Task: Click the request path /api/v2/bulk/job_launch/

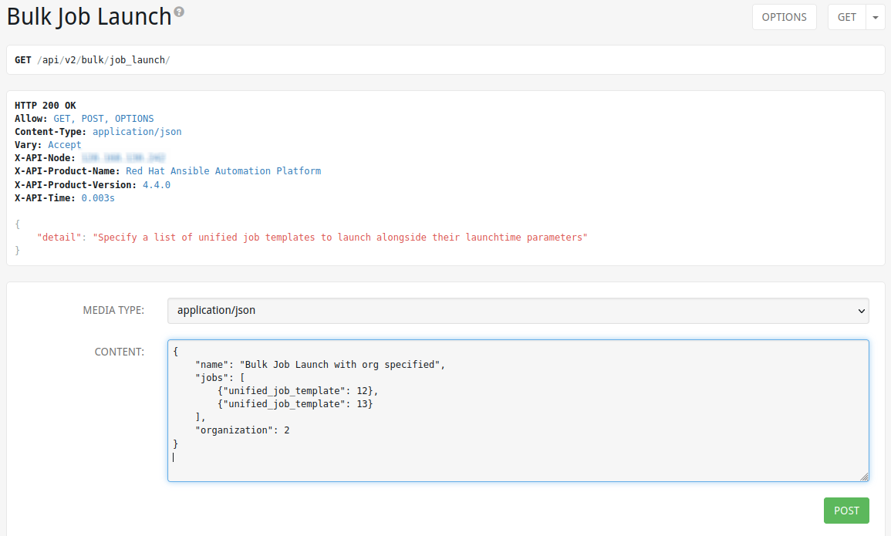Action: click(103, 59)
